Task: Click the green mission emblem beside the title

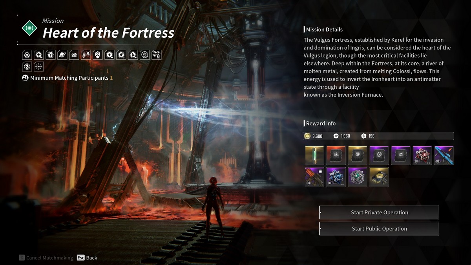Action: tap(29, 29)
